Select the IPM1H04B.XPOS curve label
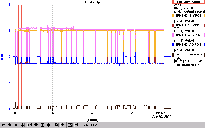 tap(189, 25)
